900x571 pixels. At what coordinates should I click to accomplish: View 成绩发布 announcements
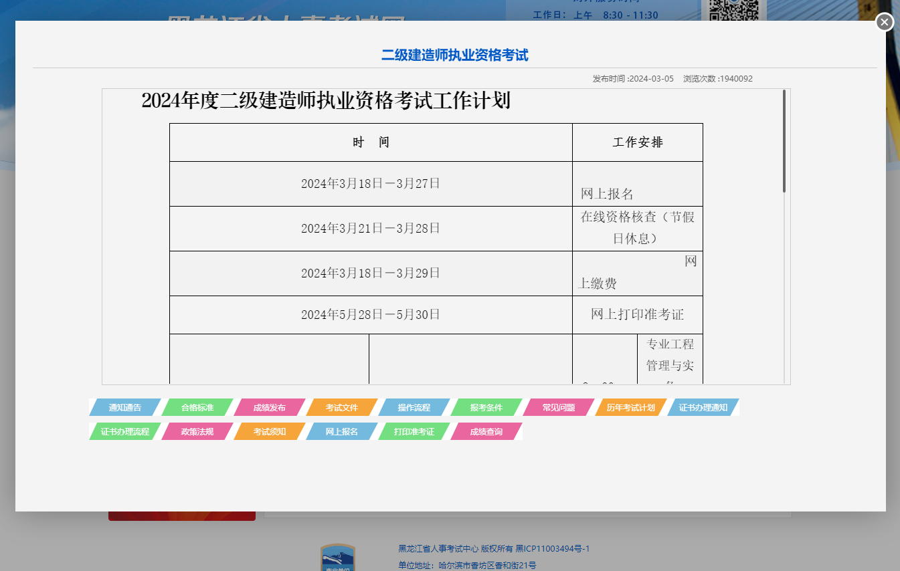click(270, 407)
